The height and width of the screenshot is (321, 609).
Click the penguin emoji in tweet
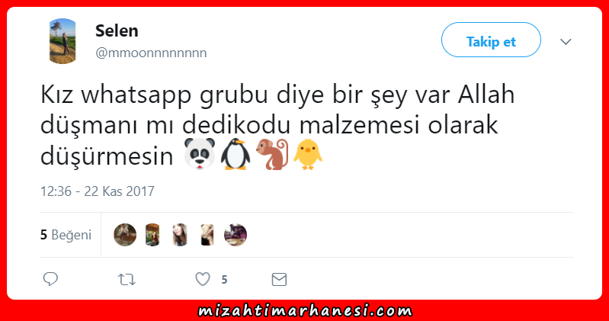[x=236, y=154]
